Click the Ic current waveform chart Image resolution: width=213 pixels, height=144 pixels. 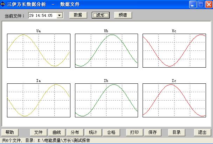tap(174, 100)
